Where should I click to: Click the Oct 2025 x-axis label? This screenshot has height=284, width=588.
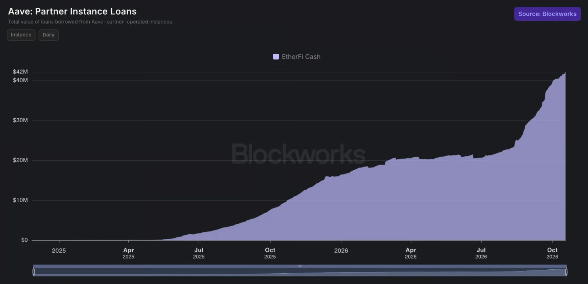click(x=270, y=253)
